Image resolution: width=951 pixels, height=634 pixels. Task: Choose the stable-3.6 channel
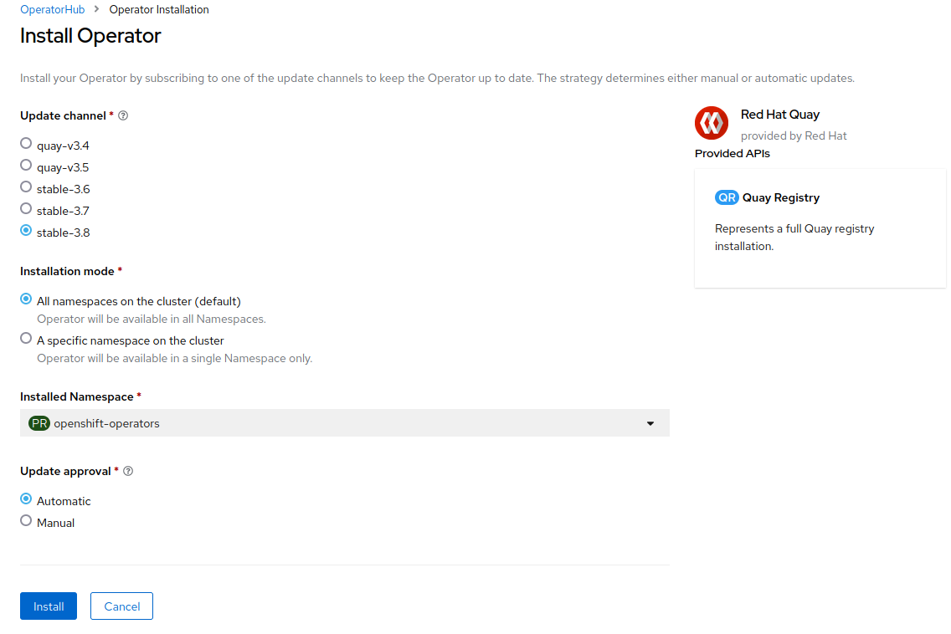coord(26,187)
